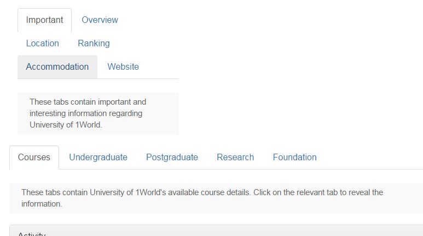The image size is (423, 236).
Task: Select the Courses tab
Action: pos(34,158)
